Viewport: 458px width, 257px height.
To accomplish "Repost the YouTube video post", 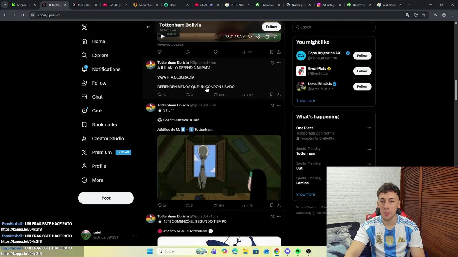I will click(187, 52).
